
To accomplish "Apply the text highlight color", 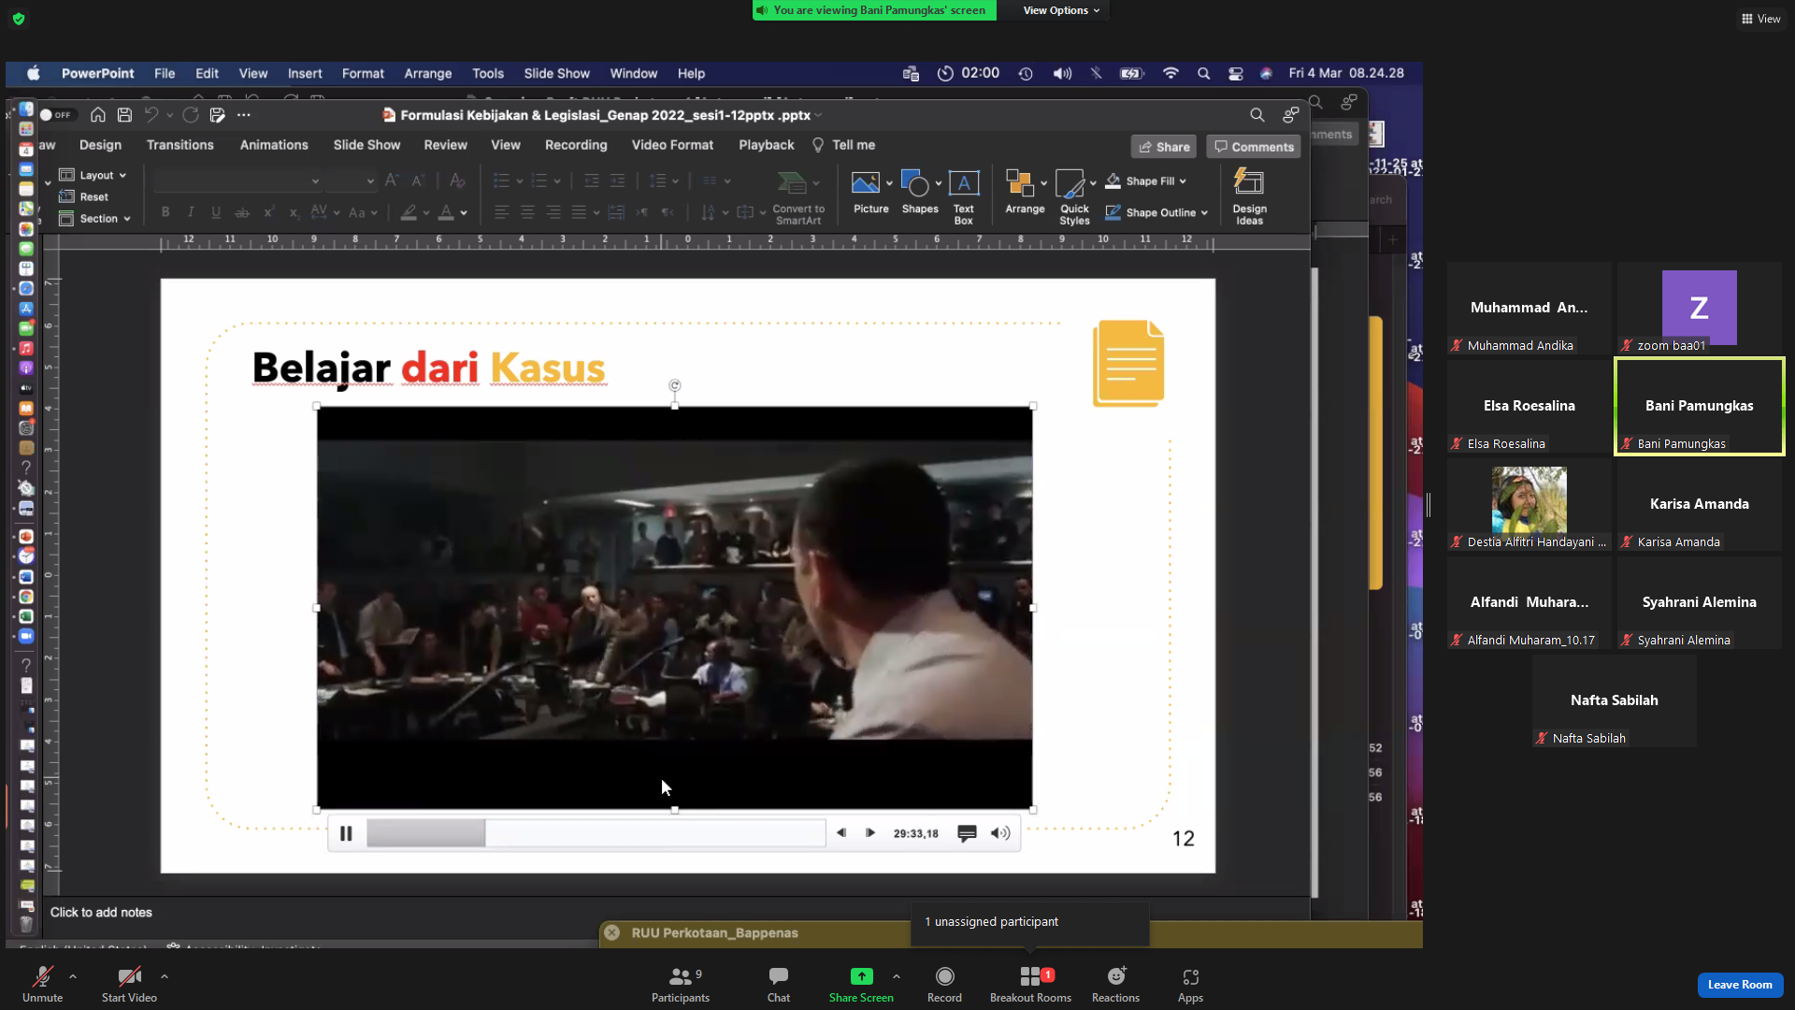I will click(409, 212).
